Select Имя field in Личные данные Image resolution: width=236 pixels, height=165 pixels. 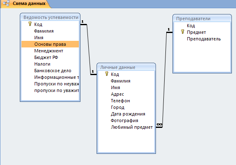click(126, 87)
